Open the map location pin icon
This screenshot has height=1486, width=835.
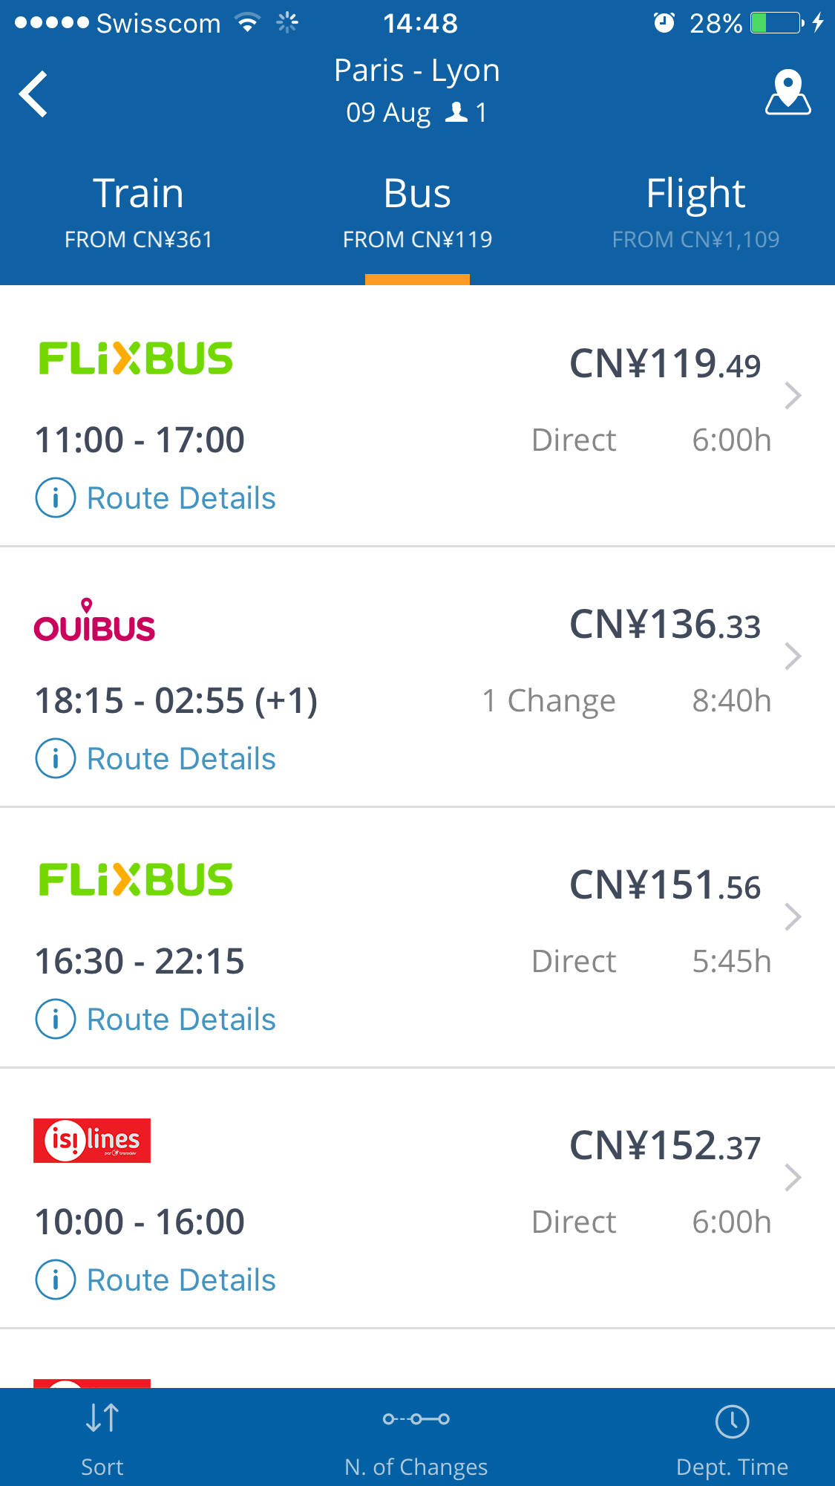(x=787, y=93)
